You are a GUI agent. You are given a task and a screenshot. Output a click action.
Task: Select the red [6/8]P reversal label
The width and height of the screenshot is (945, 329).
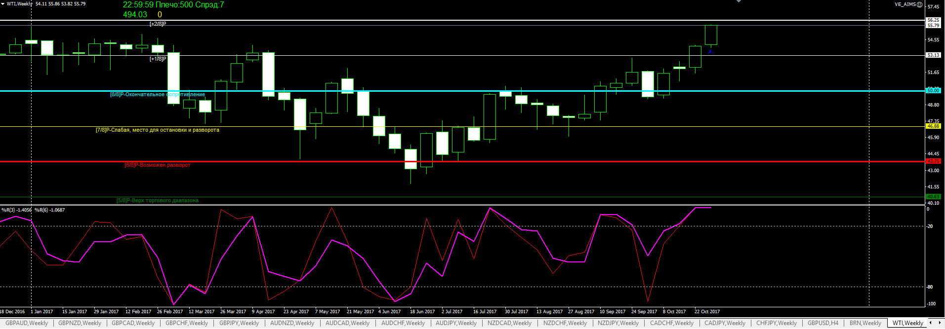click(x=158, y=165)
